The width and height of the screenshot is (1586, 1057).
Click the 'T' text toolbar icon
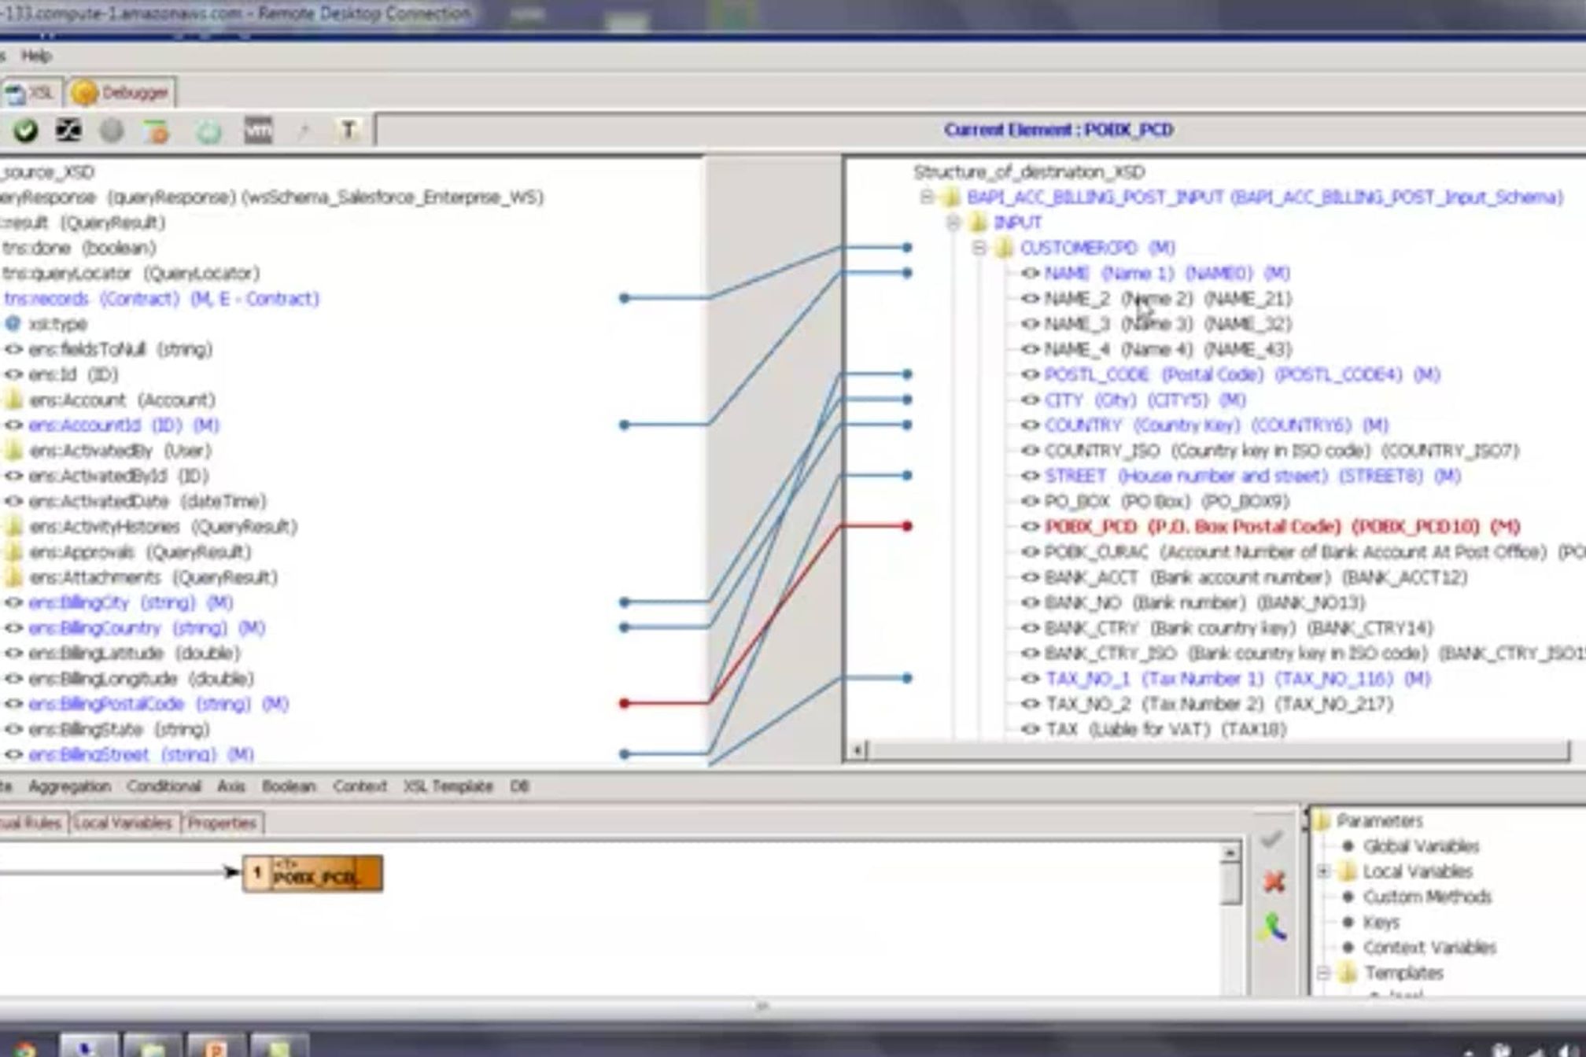[x=349, y=131]
